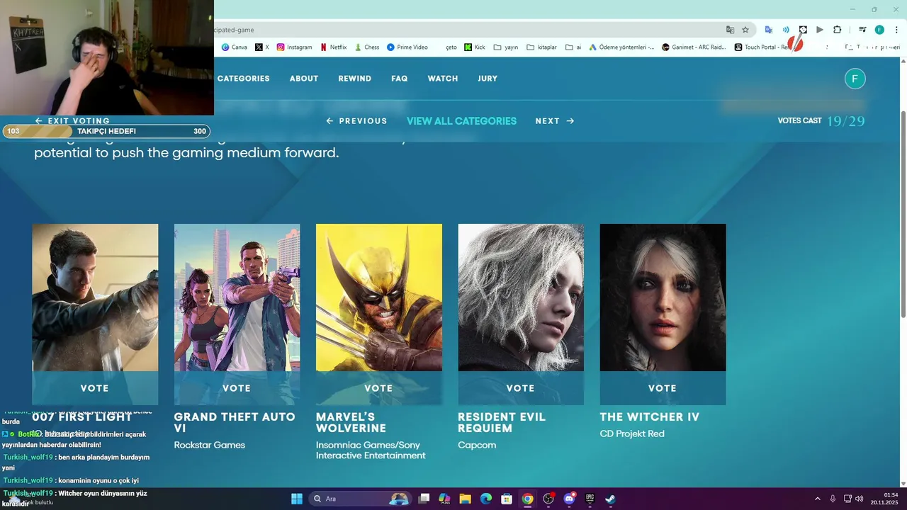Image resolution: width=907 pixels, height=510 pixels.
Task: Switch to Discord on the taskbar
Action: 569,499
